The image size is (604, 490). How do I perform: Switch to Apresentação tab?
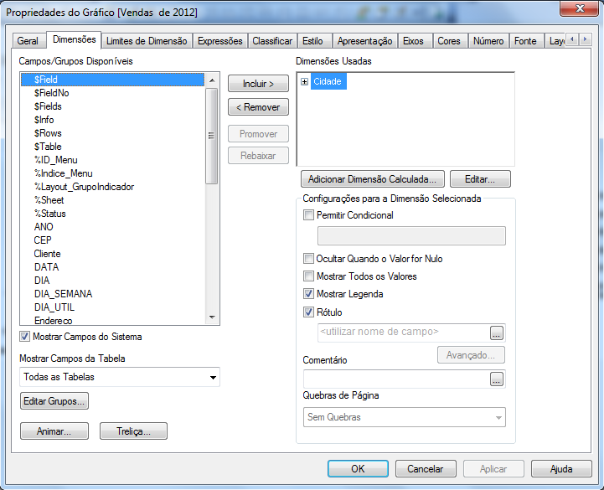tap(364, 41)
